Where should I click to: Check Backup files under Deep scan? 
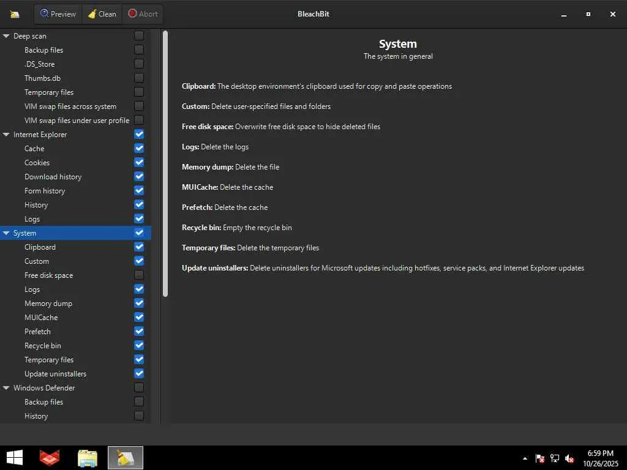[x=139, y=50]
